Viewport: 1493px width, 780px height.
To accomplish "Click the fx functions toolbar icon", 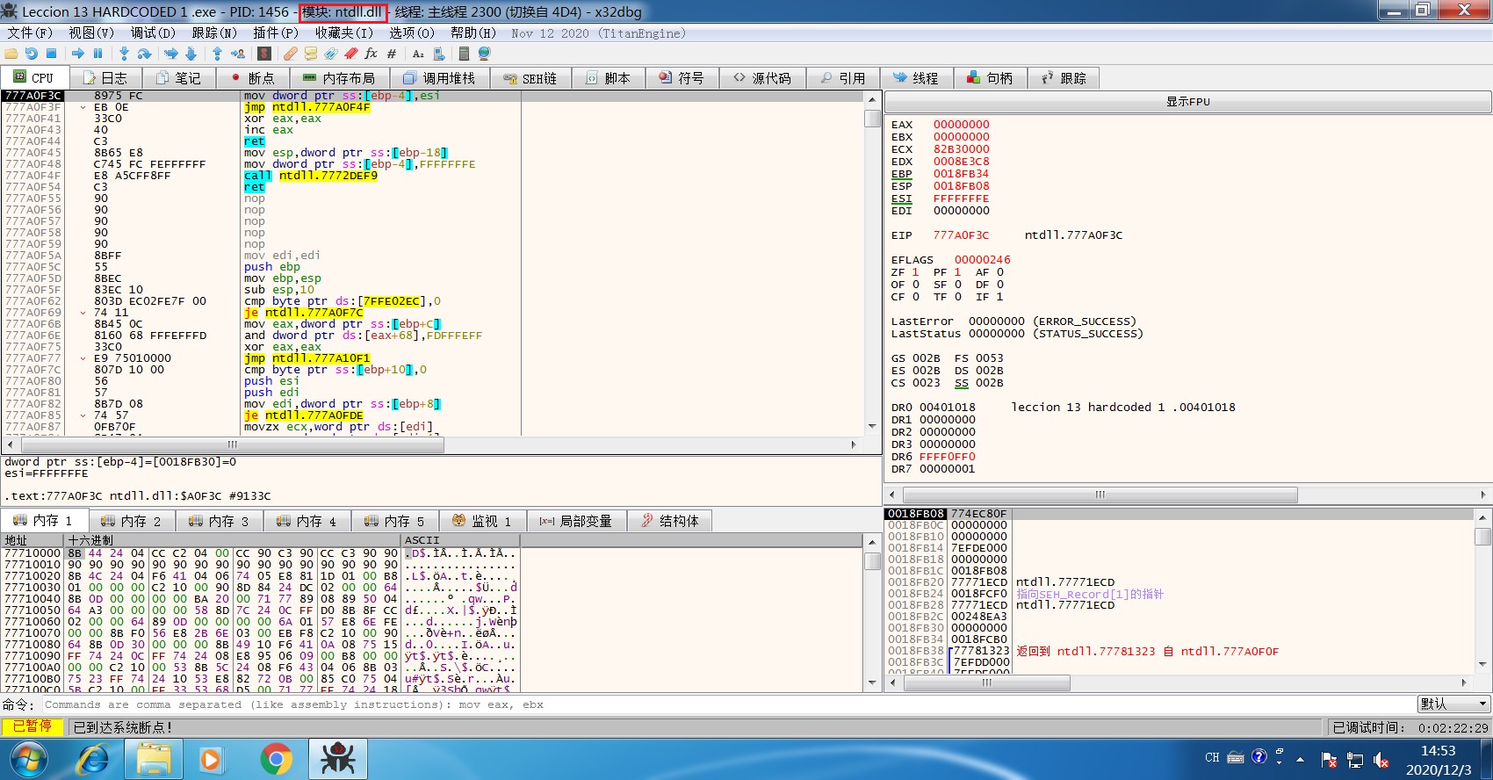I will (371, 54).
